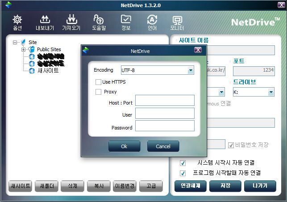Viewport: 287px width, 202px height.
Task: Select the Public Sites tree label
Action: 49,49
